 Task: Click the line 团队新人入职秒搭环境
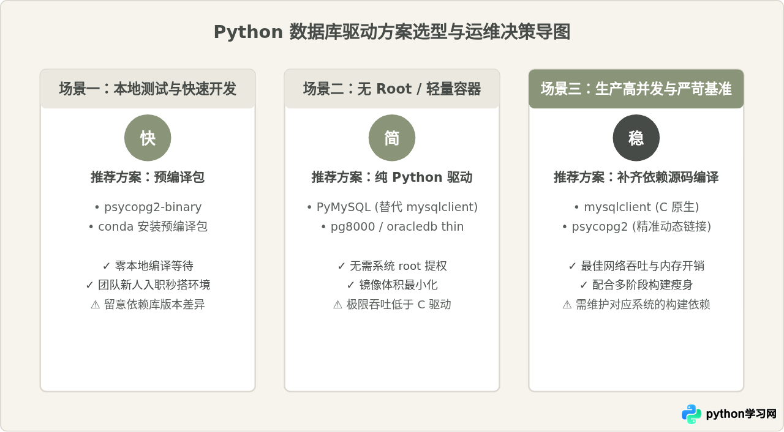(148, 285)
